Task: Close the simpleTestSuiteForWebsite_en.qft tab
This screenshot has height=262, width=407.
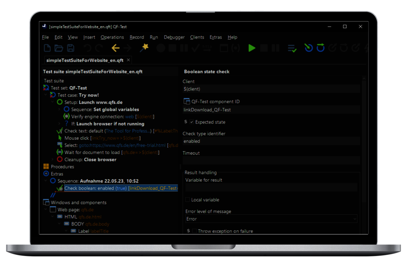Action: tap(128, 60)
